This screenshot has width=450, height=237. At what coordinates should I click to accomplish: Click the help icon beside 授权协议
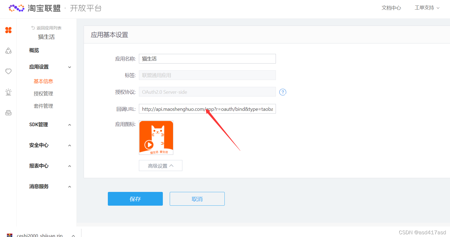coord(283,92)
